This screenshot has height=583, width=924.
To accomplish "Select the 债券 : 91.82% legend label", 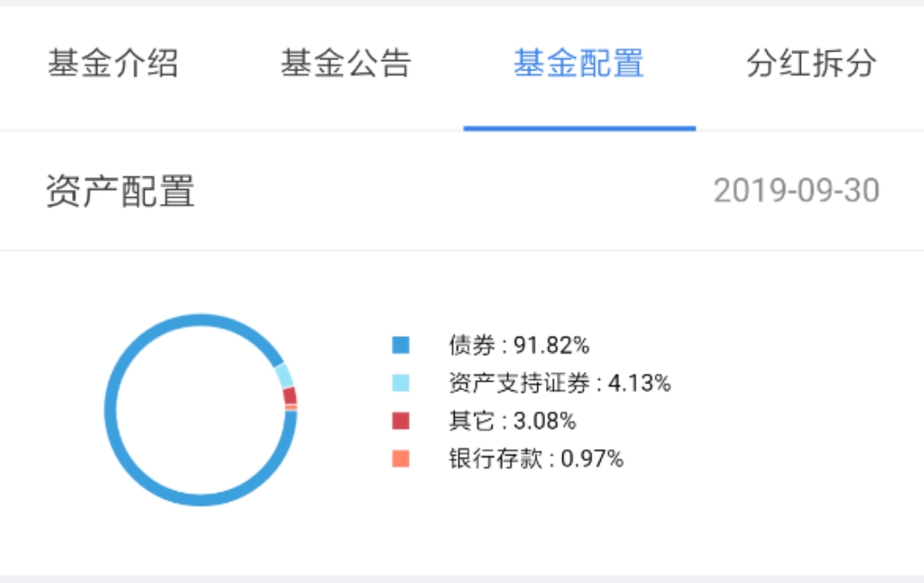I will tap(519, 346).
